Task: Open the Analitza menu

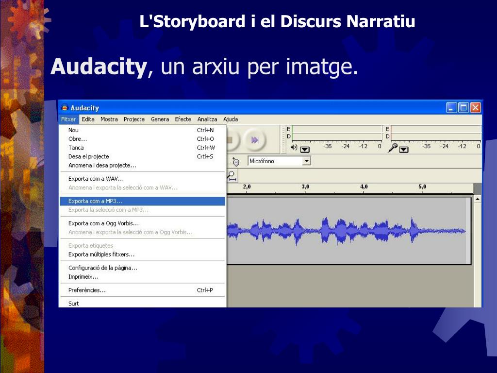Action: pyautogui.click(x=207, y=119)
